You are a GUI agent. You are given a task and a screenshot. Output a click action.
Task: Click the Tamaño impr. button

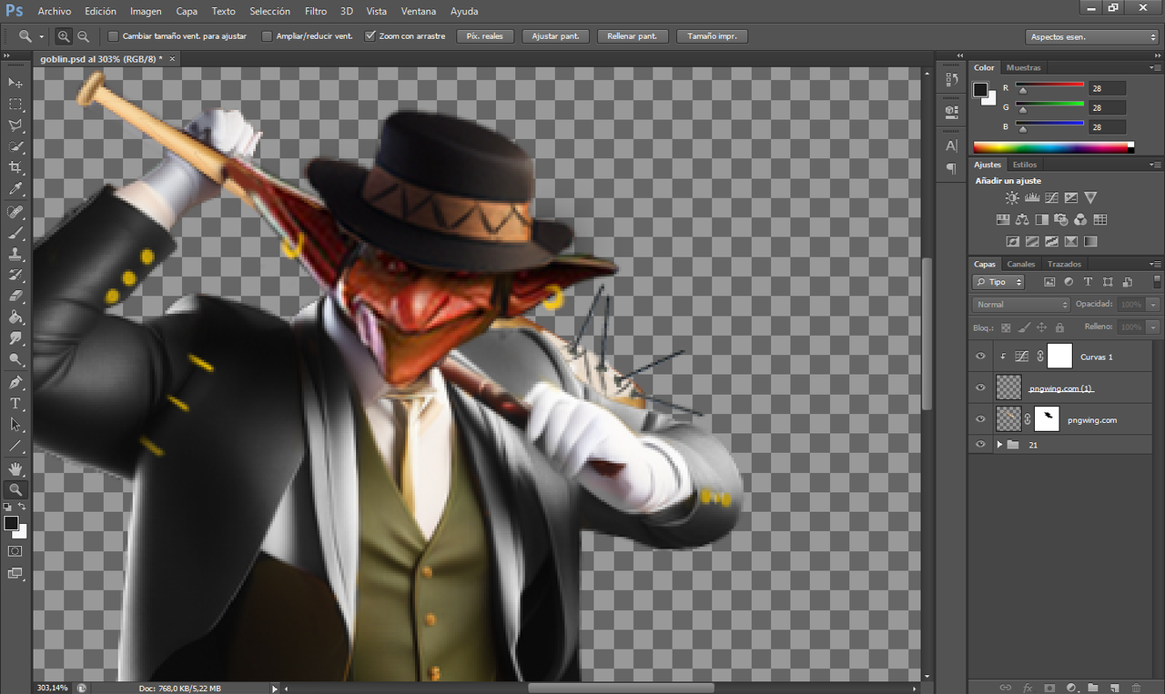coord(712,36)
